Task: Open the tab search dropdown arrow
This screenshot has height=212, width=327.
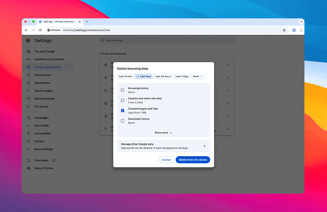Action: coord(301,22)
